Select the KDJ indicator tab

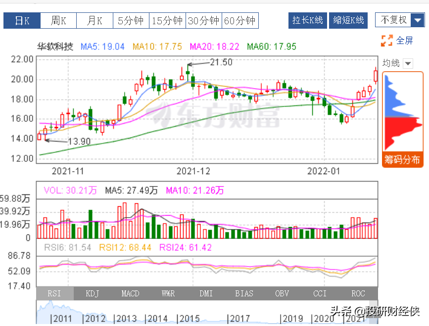click(93, 293)
